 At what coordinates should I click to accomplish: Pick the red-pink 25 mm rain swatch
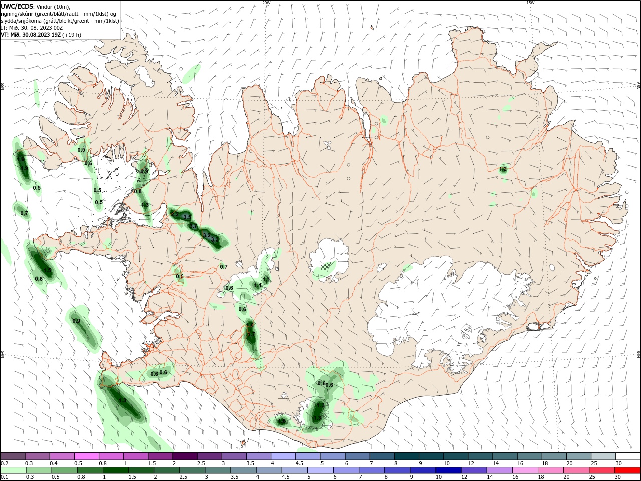(x=602, y=470)
